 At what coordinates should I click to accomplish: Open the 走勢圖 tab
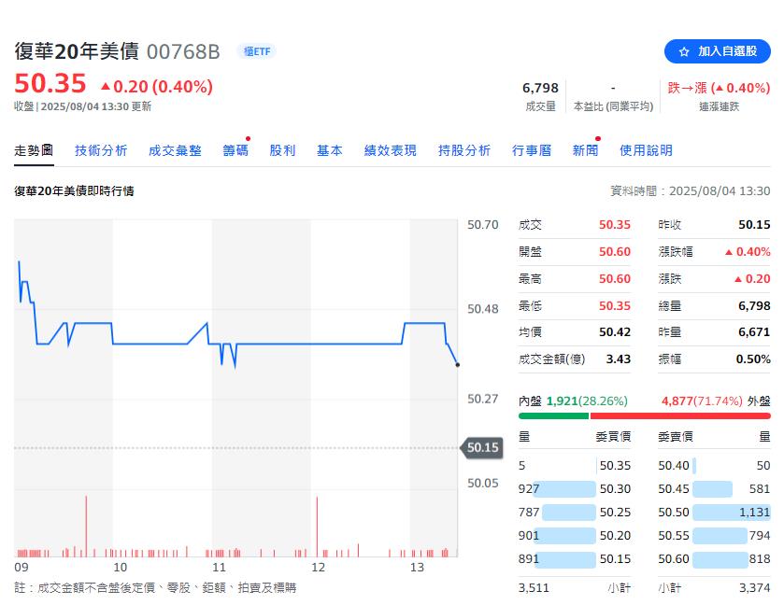pyautogui.click(x=34, y=150)
